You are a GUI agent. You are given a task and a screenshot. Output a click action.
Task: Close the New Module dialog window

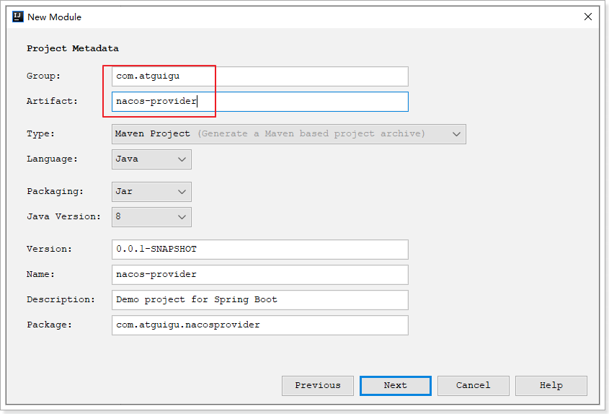tap(588, 17)
